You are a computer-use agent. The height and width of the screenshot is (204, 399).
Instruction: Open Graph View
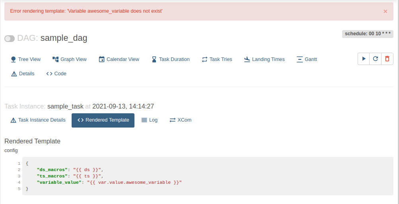click(x=74, y=59)
